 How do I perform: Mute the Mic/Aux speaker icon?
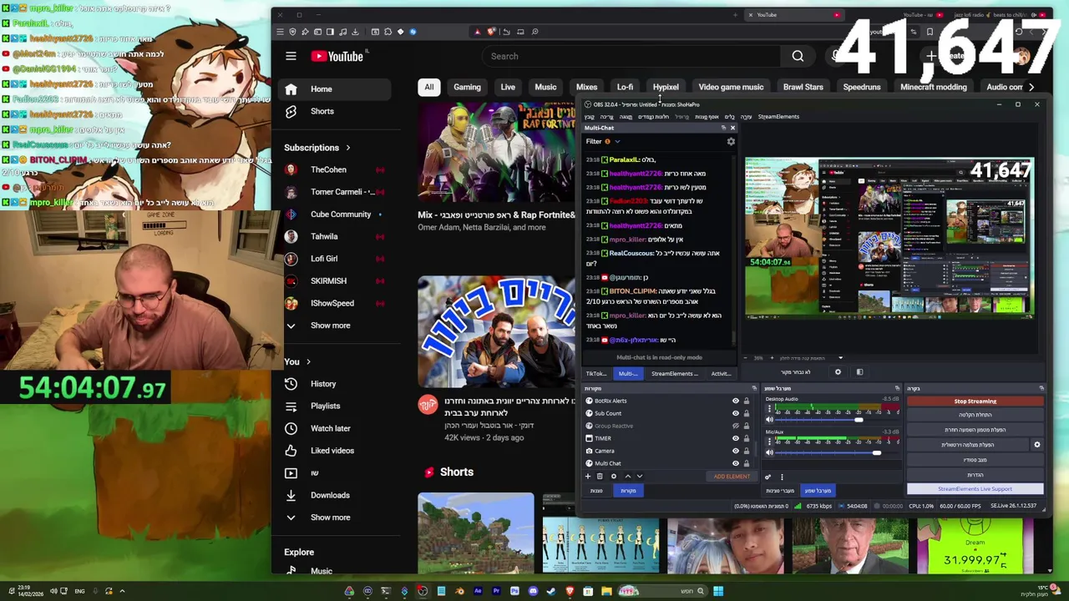pyautogui.click(x=769, y=453)
